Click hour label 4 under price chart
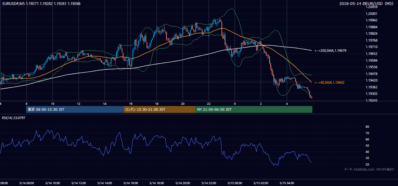This screenshot has height=186, width=398. coord(287,104)
